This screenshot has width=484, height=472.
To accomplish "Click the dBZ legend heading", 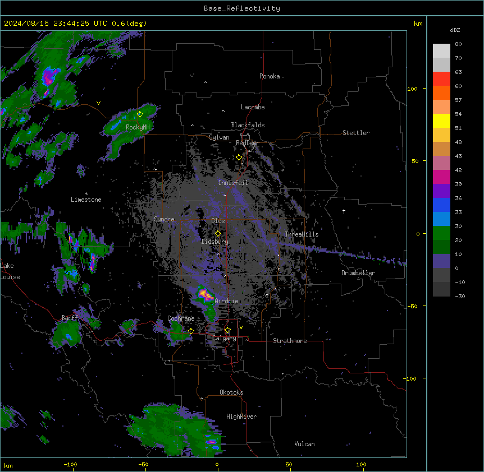I will click(455, 30).
